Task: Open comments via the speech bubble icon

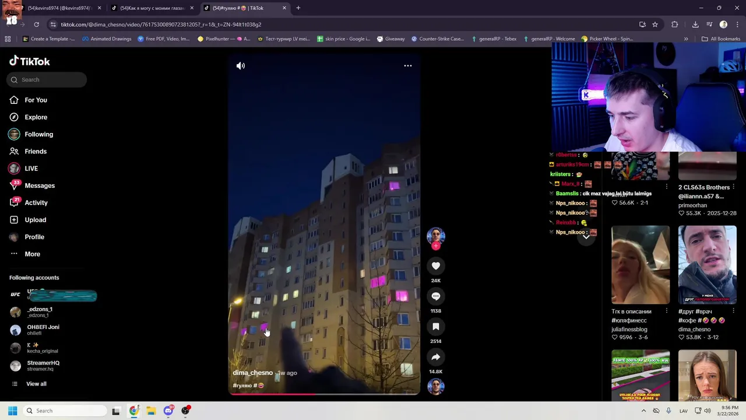Action: pos(436,296)
